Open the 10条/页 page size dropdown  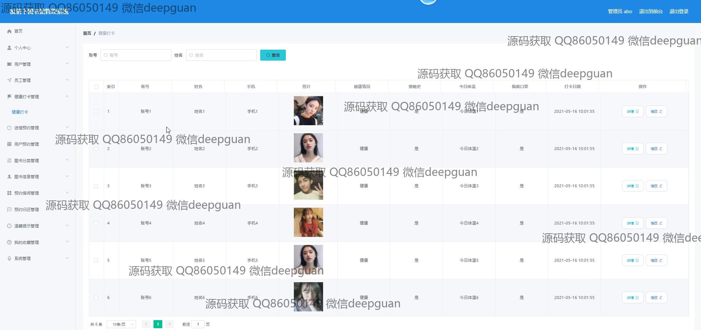tap(121, 324)
